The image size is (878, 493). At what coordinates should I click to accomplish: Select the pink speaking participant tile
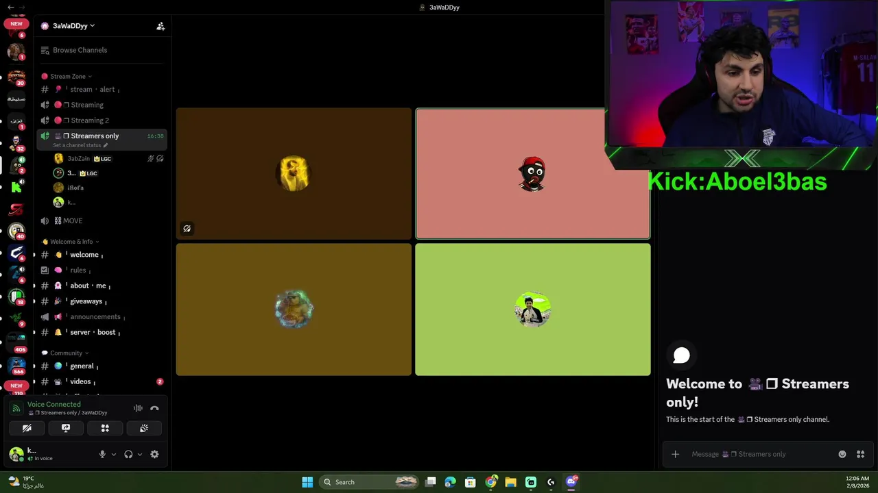[532, 174]
